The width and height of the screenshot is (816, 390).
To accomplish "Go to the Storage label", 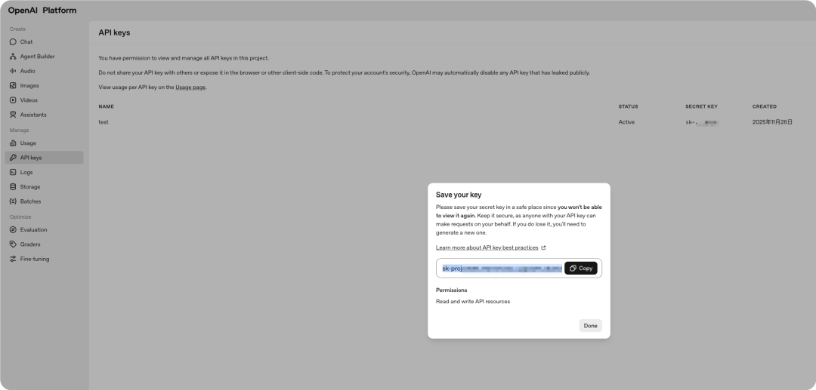I will [30, 187].
